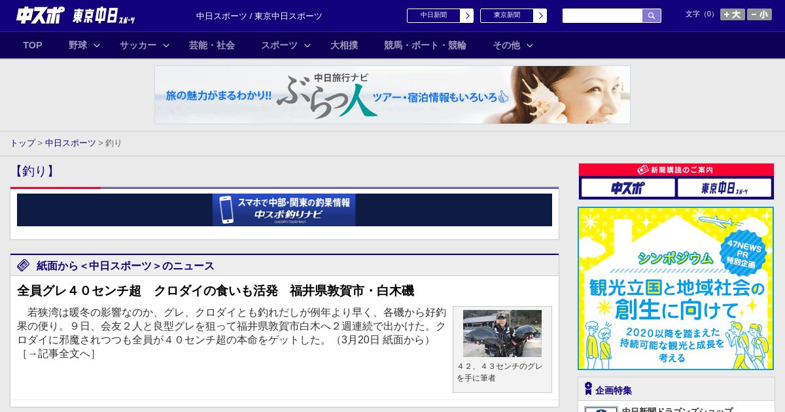Click the arrow beside 中日新聞
This screenshot has width=785, height=412.
tap(467, 16)
